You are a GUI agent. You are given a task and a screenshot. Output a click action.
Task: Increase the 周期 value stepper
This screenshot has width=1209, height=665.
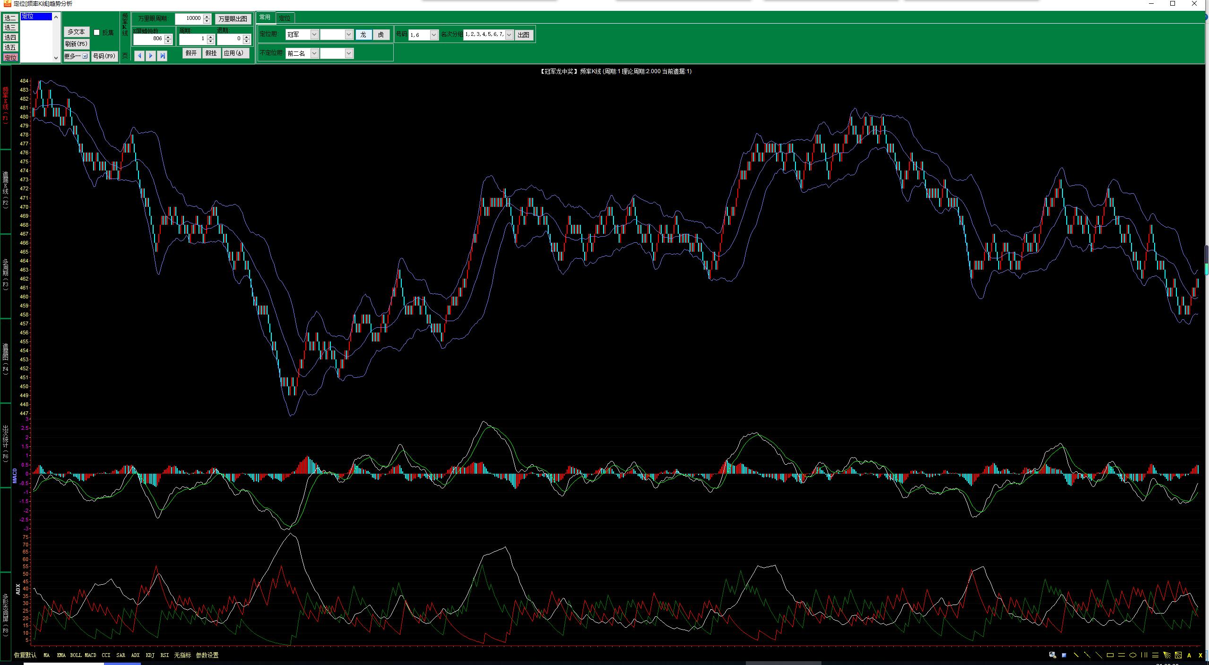tap(211, 36)
